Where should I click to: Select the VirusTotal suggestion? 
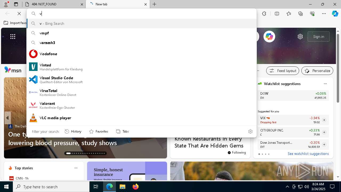141,92
